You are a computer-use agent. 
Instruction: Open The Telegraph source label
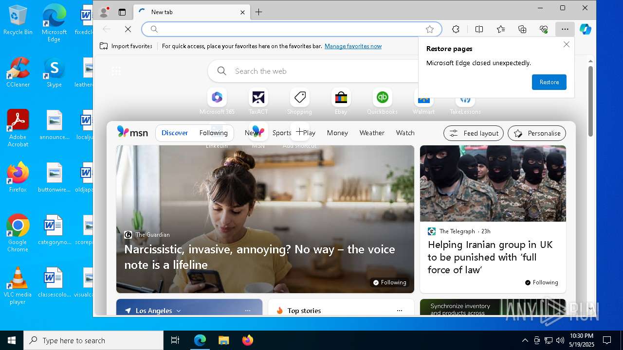pos(457,231)
